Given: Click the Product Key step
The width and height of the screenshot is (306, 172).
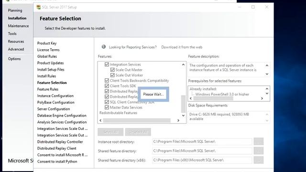Looking at the screenshot, I should pos(47,43).
